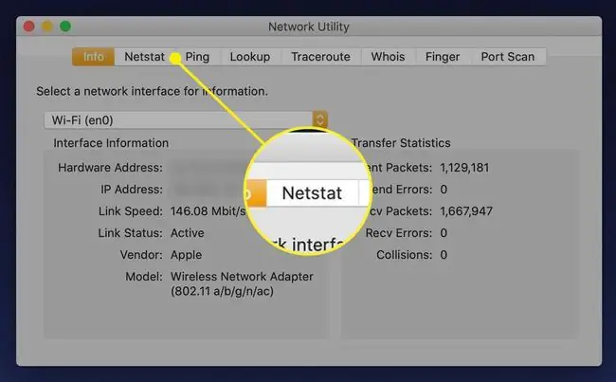Click the sent packets value 1,129,181
616x382 pixels.
coord(464,168)
